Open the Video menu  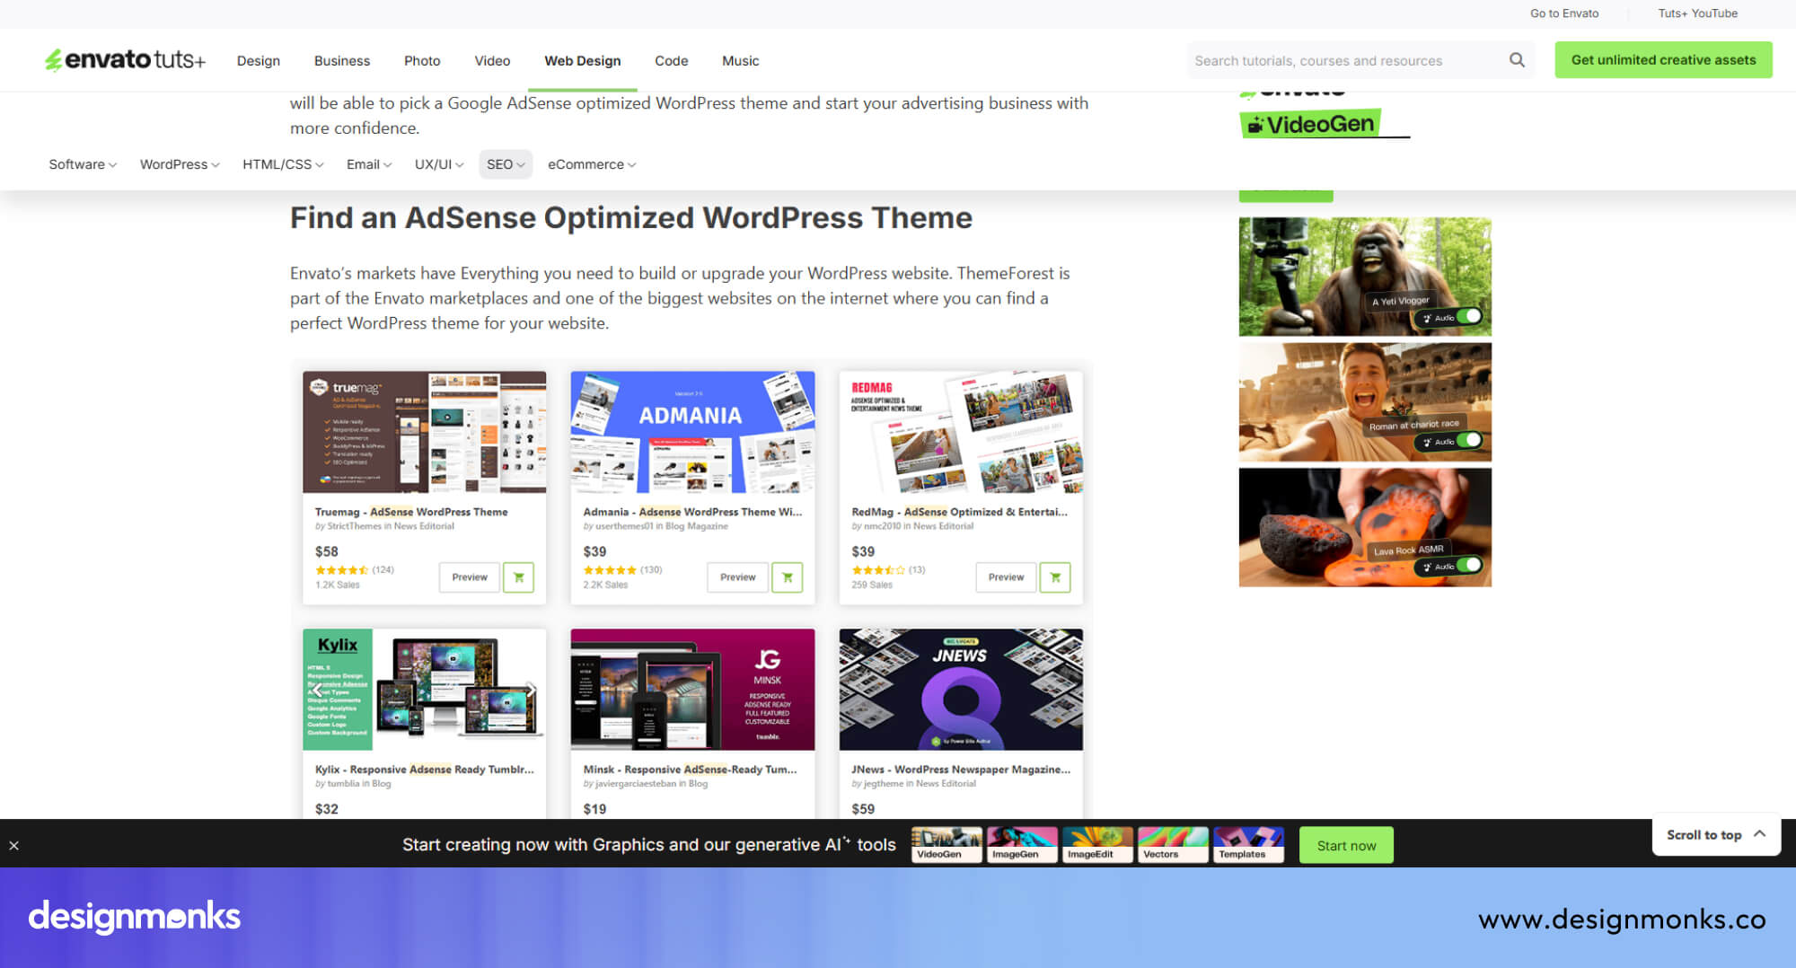(x=492, y=60)
